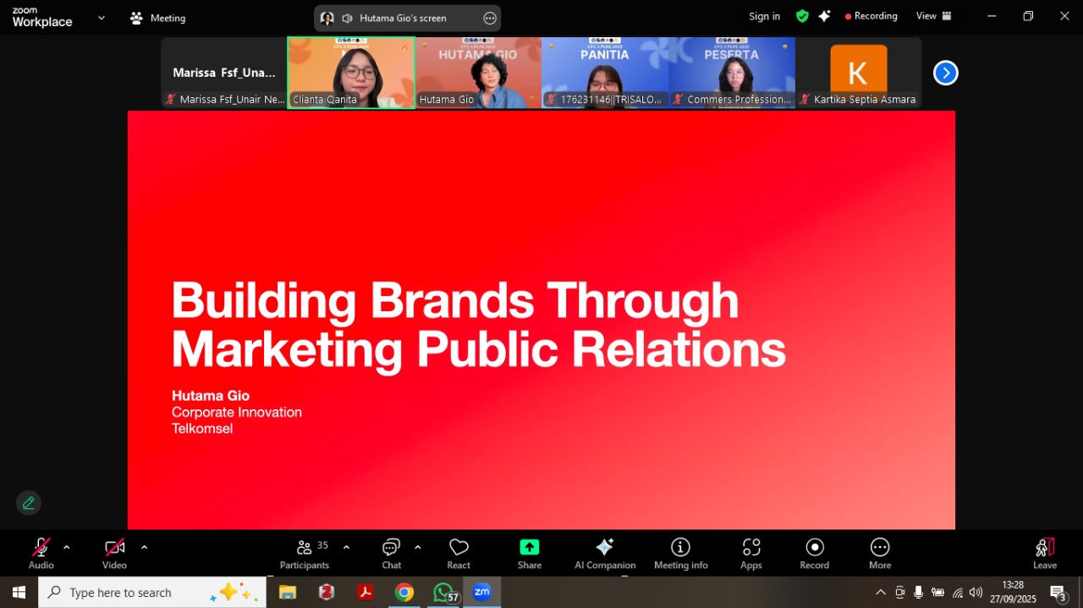Open the React emoji menu
Image resolution: width=1083 pixels, height=608 pixels.
[x=459, y=554]
